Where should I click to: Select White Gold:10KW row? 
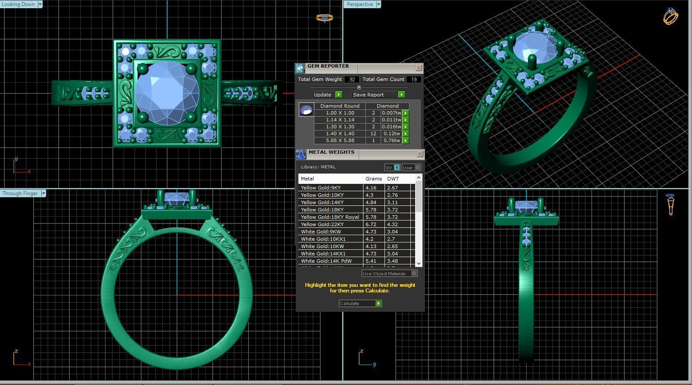pos(356,246)
